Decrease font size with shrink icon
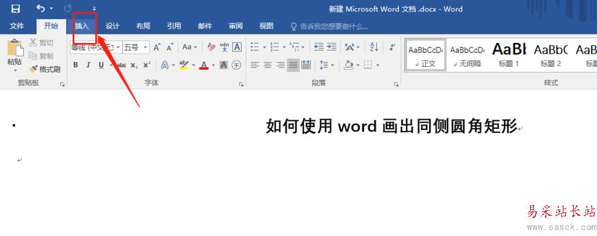Screen dimensions: 597x236 (170, 47)
